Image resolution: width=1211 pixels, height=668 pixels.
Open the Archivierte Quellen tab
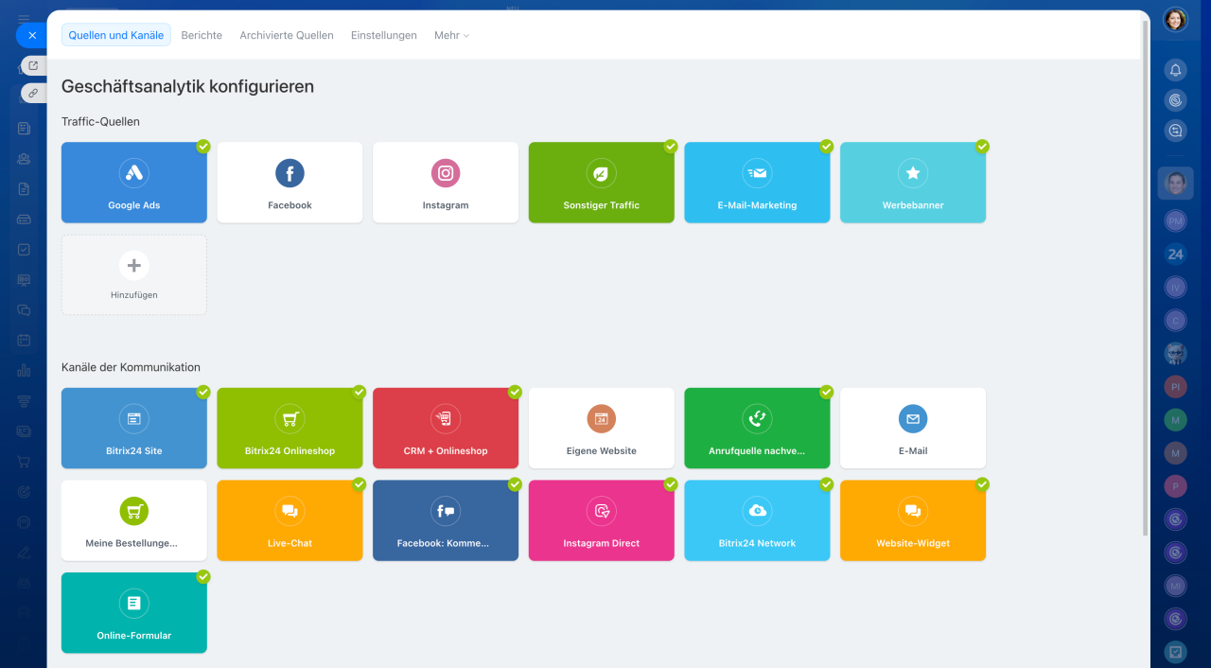287,35
